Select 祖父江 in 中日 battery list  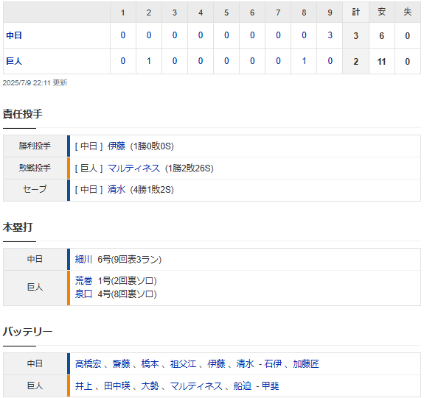coord(183,363)
